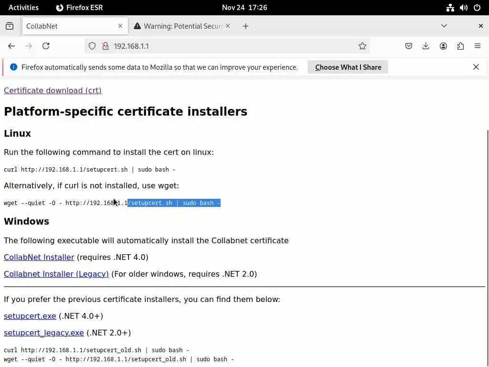Screen dimensions: 489x367
Task: Download setupcert_legacy.exe link
Action: pos(43,333)
